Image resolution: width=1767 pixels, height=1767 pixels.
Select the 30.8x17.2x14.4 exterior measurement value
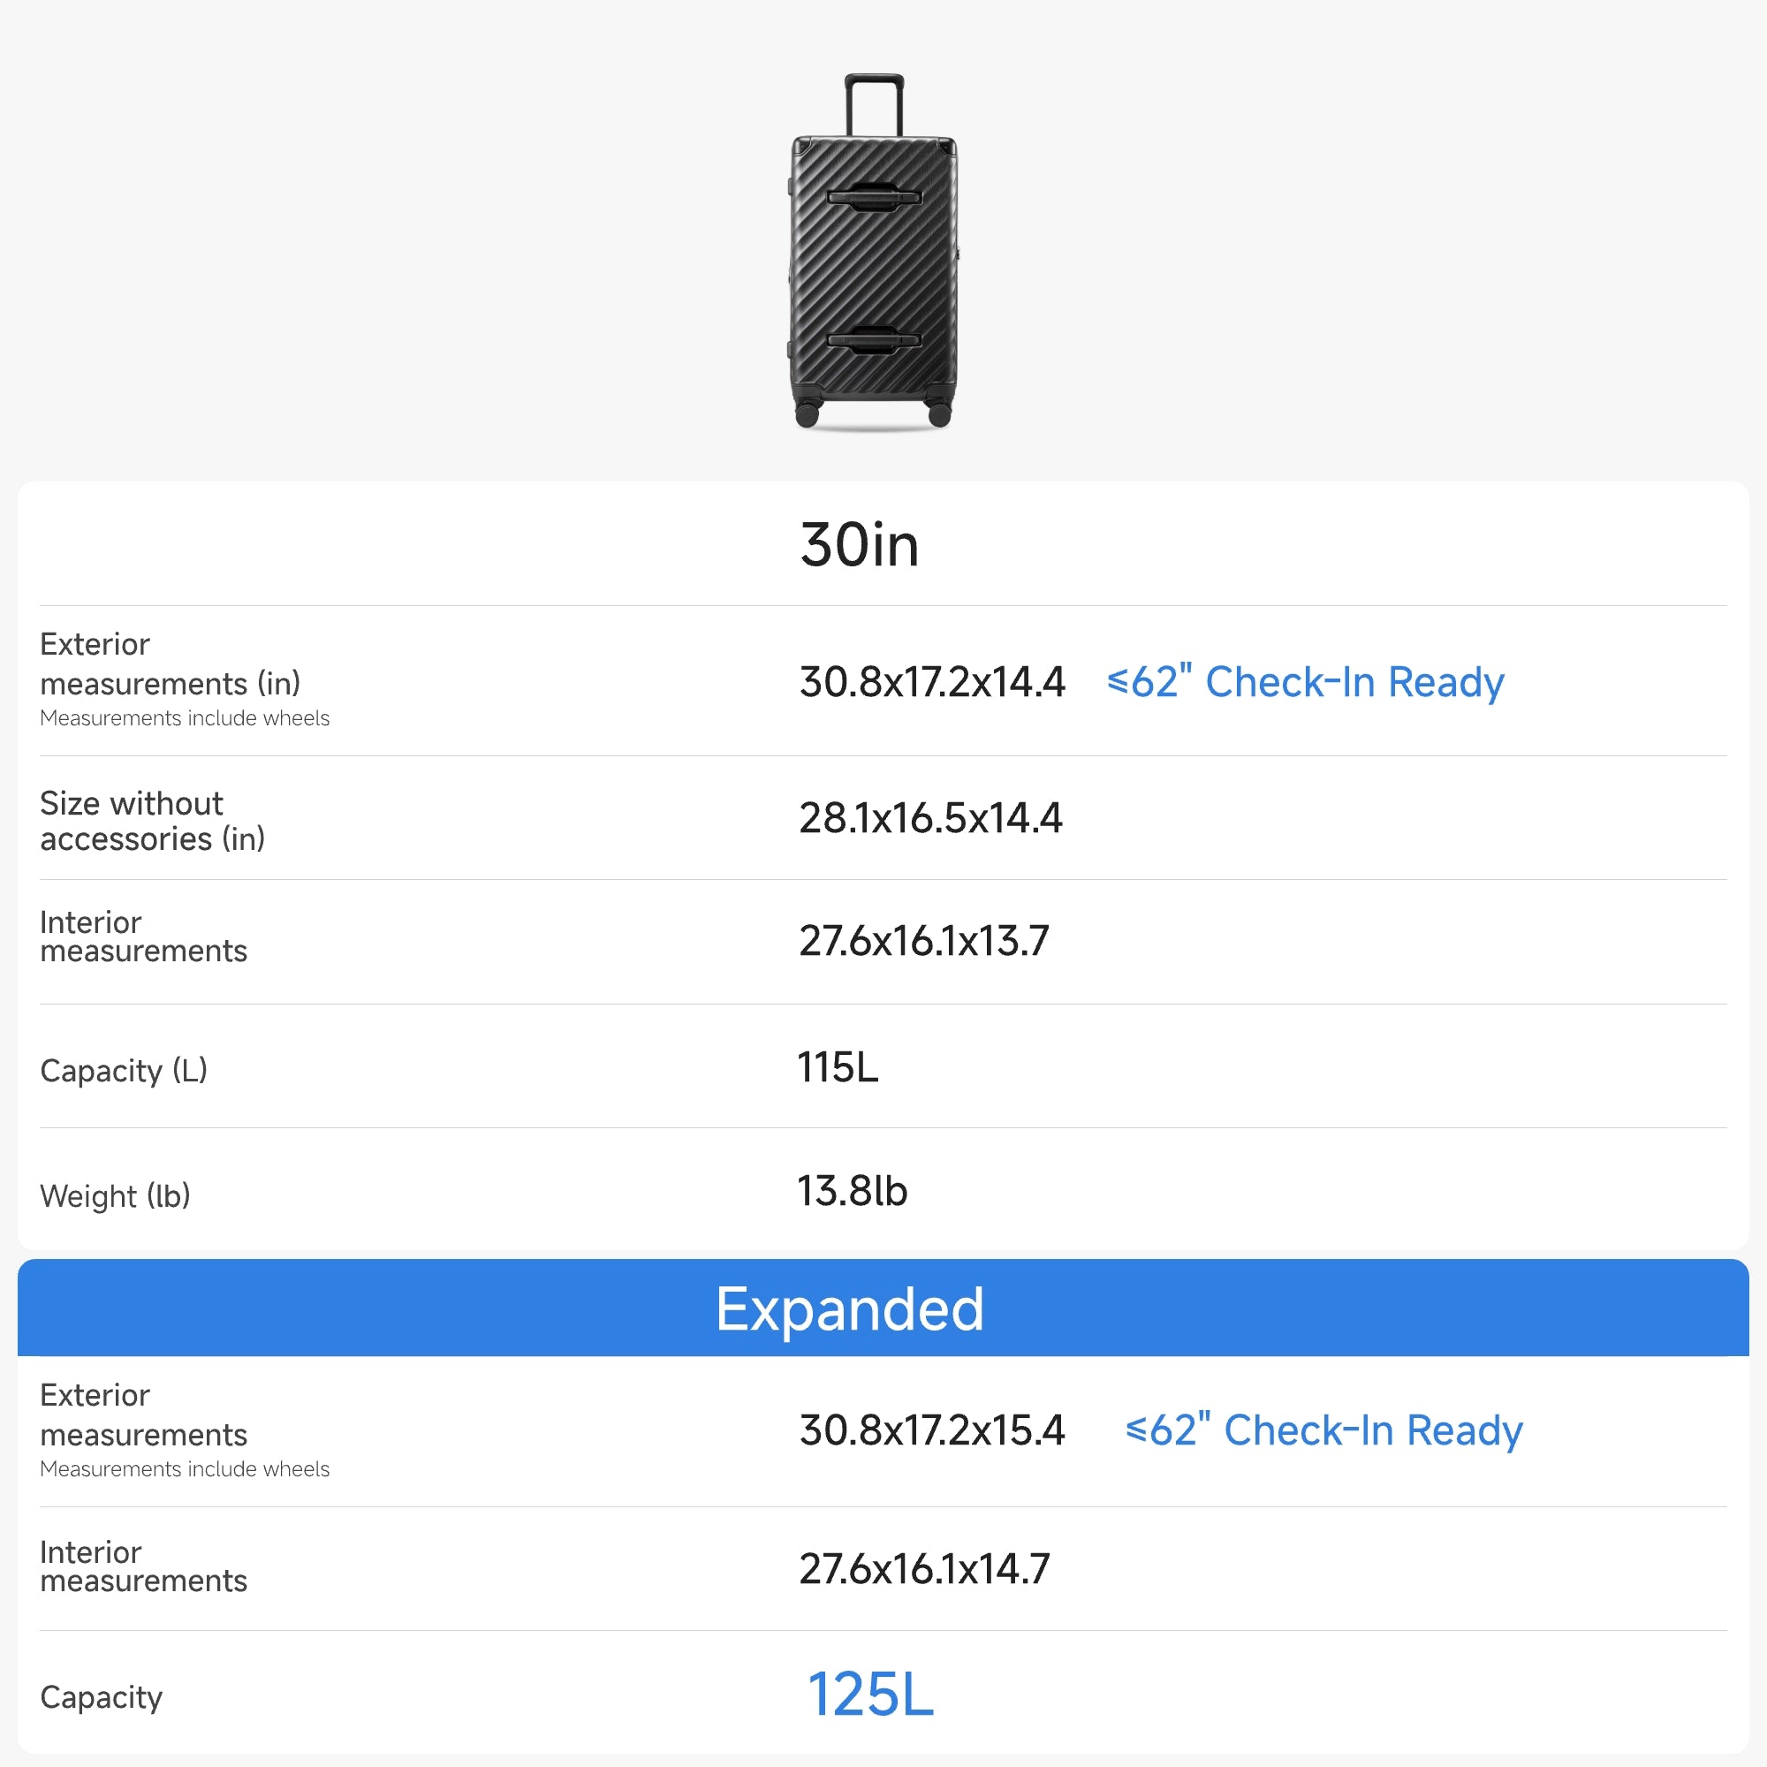(x=932, y=682)
